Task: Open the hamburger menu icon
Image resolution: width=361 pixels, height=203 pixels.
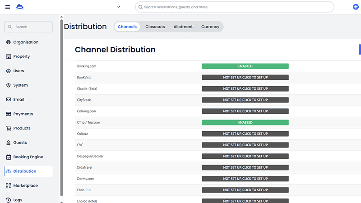Action: click(8, 7)
